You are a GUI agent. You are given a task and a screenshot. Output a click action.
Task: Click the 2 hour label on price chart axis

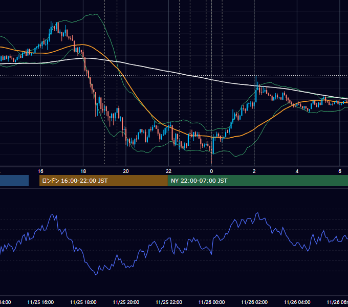254,171
